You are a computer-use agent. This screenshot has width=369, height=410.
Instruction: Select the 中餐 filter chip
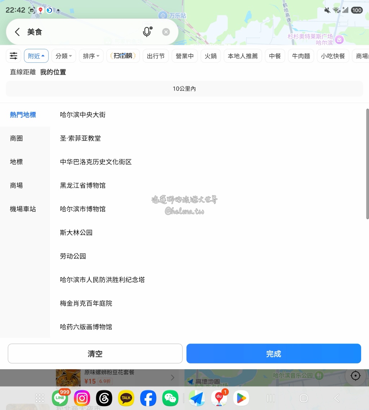(275, 56)
